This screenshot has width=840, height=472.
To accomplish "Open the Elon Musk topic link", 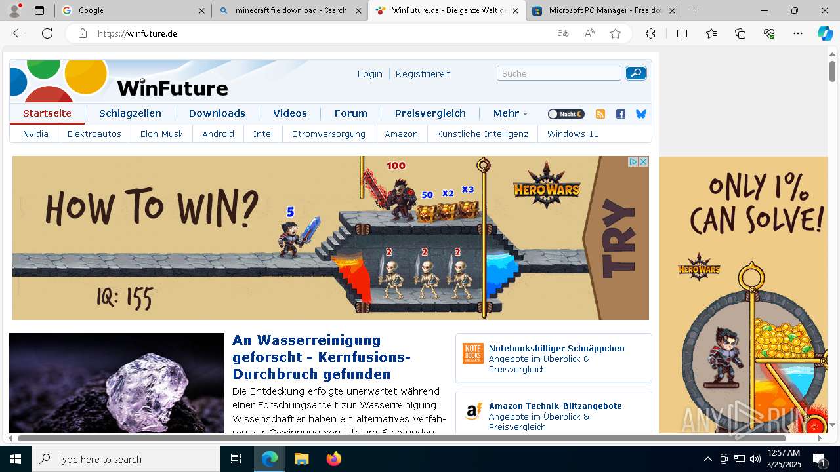I will coord(161,134).
